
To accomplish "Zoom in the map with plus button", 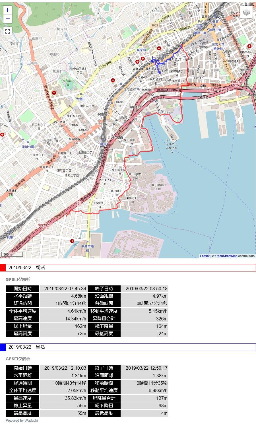I will tap(8, 10).
